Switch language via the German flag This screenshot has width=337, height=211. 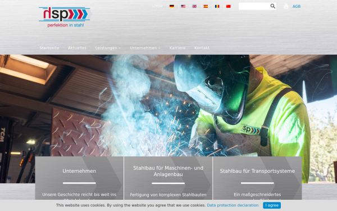[x=172, y=6]
